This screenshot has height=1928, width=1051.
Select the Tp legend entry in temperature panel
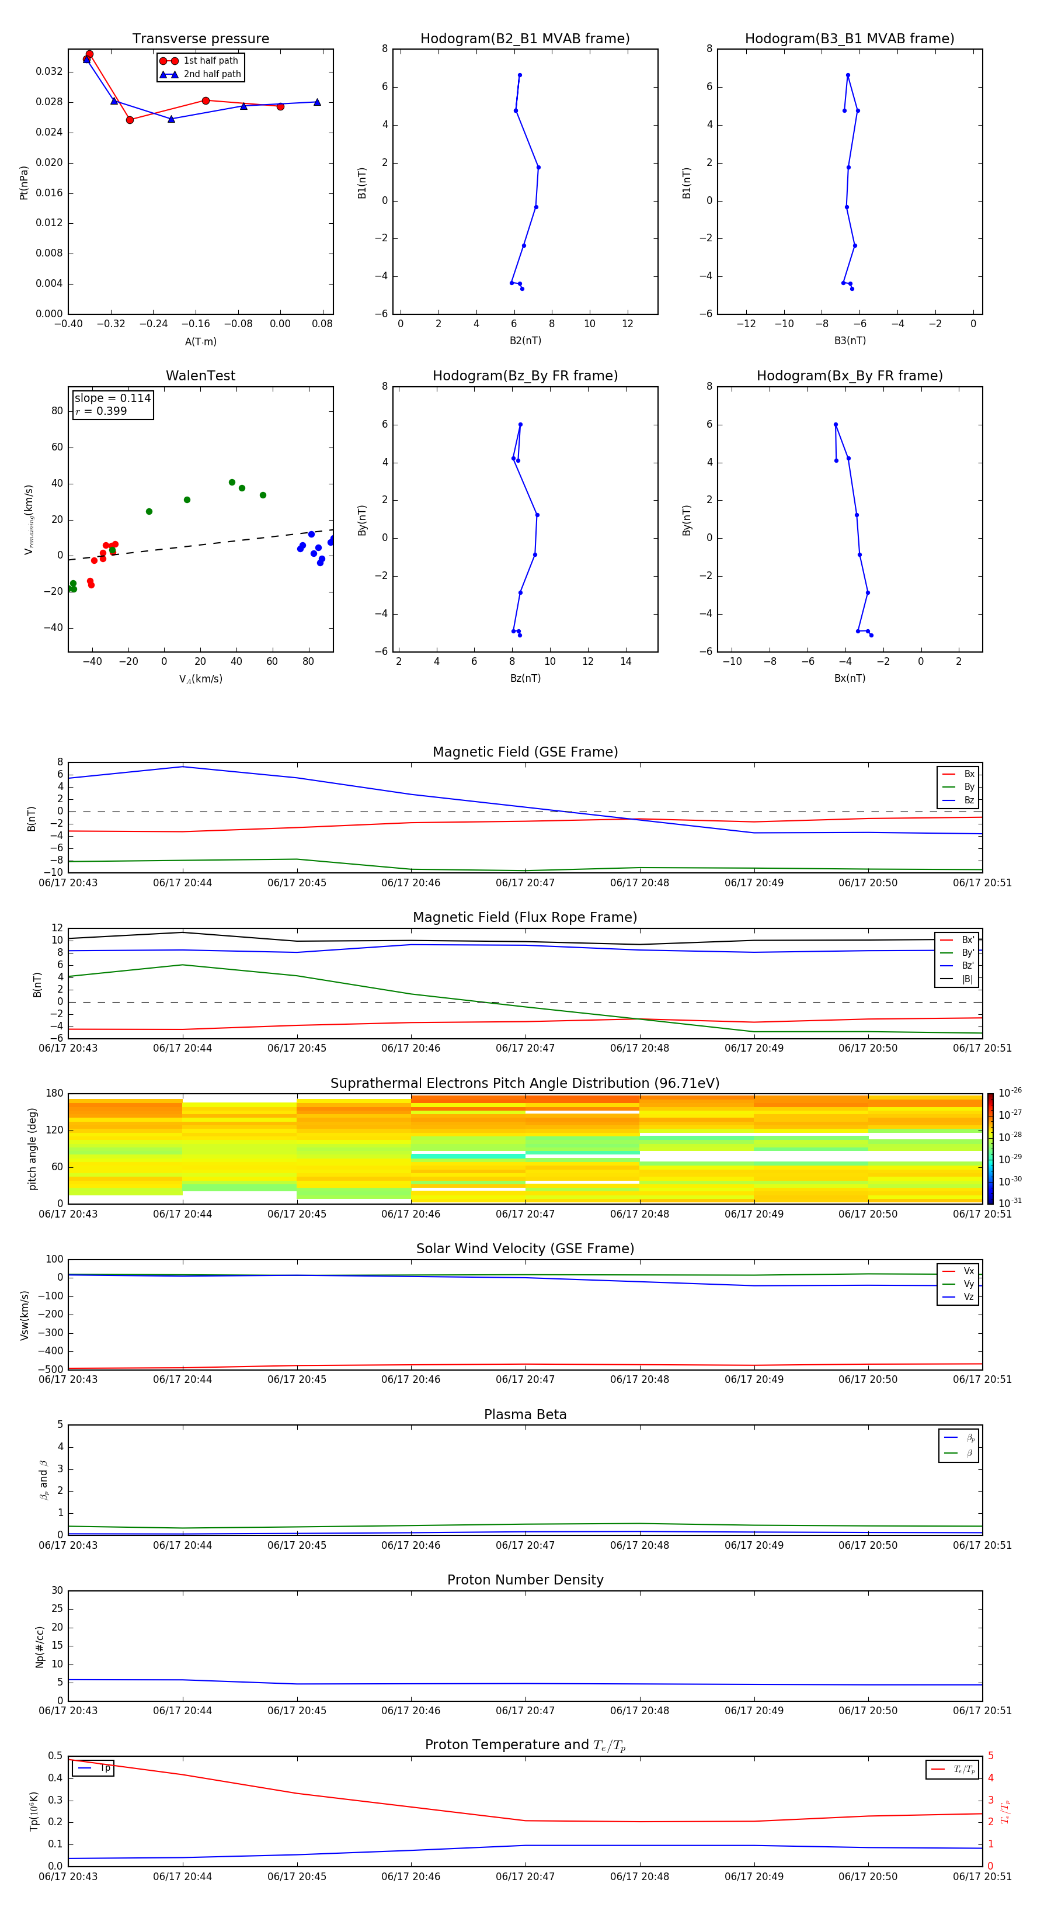[x=93, y=1768]
